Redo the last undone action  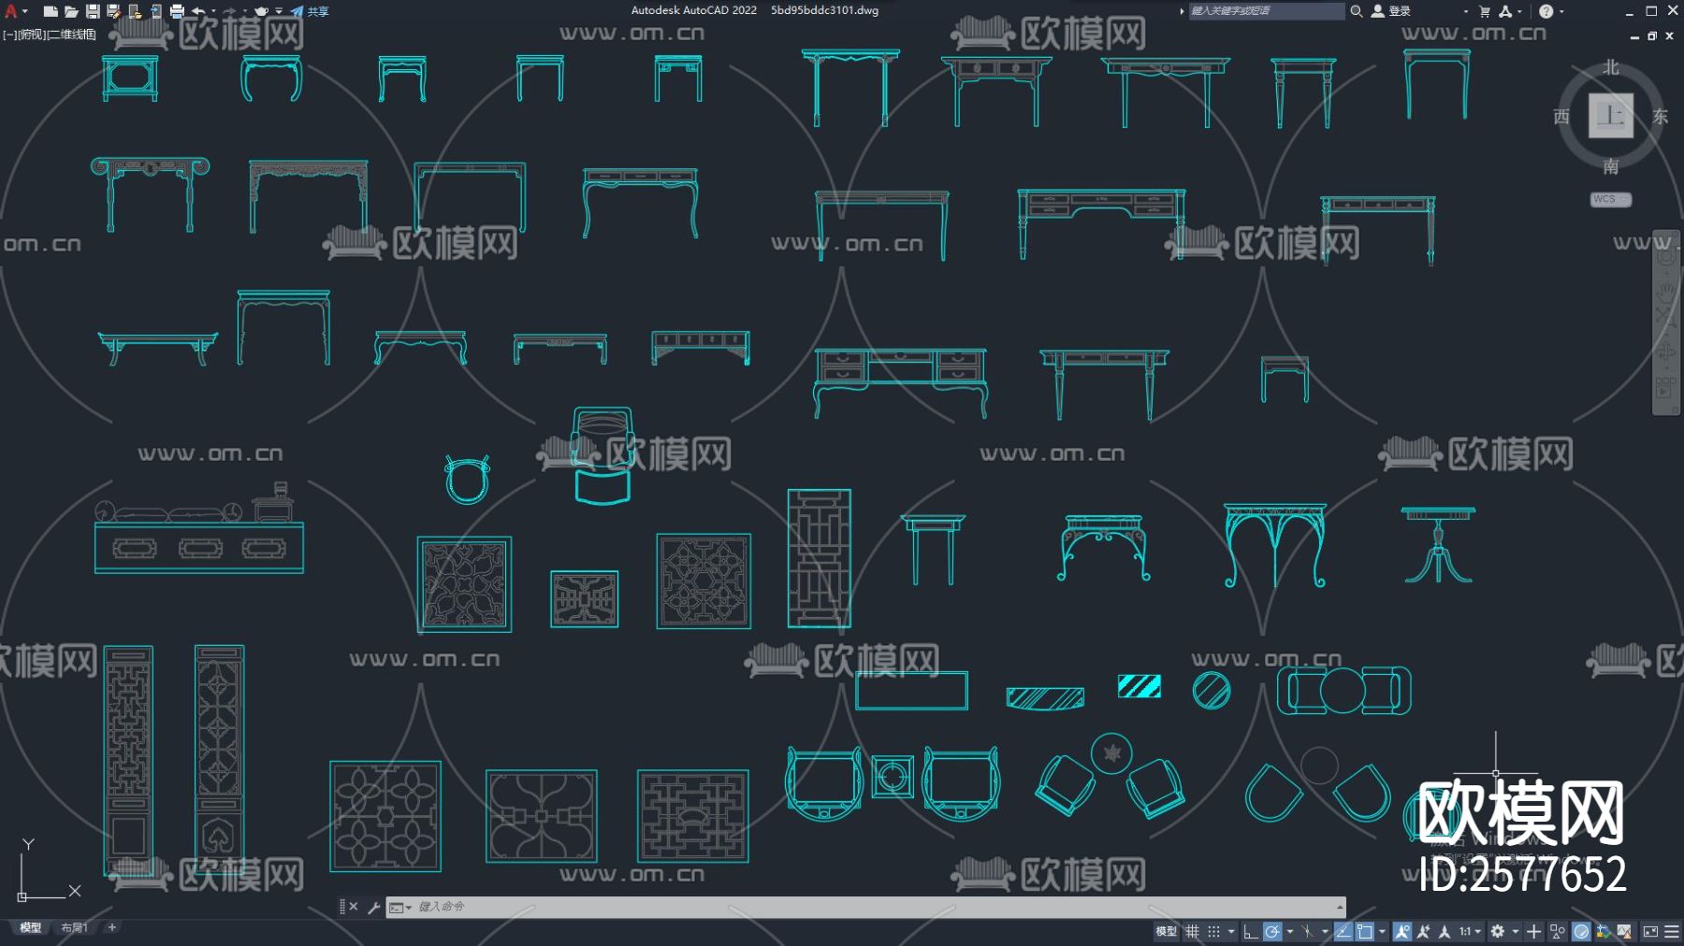[229, 11]
